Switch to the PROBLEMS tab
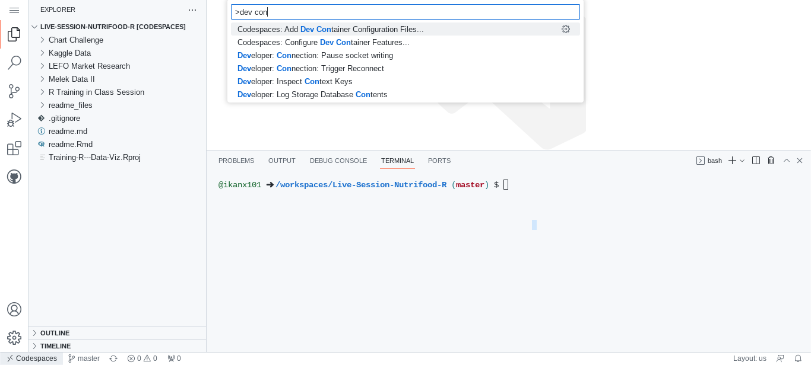Screen dimensions: 811x365 pyautogui.click(x=236, y=161)
